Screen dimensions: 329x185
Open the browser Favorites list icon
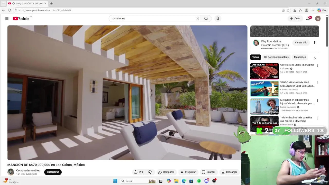pos(300,10)
